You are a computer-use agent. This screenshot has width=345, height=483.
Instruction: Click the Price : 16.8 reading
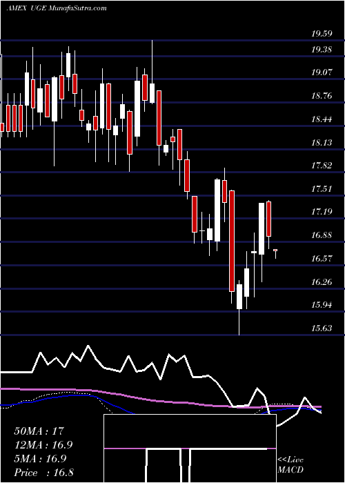(x=43, y=473)
